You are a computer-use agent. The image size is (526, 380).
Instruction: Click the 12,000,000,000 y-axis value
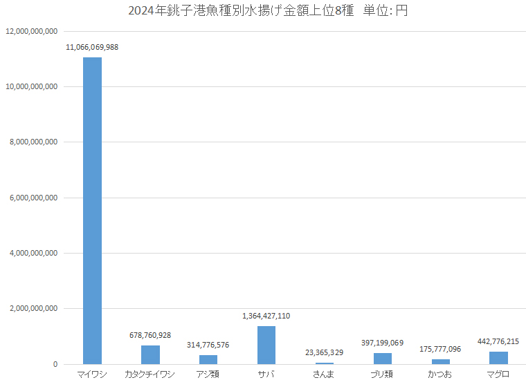click(31, 31)
